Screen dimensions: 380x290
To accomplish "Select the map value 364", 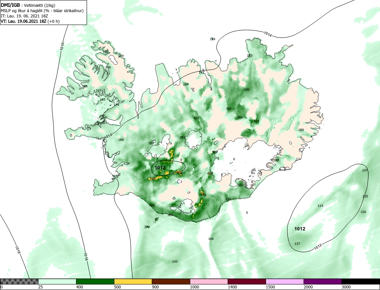I will coord(228,109).
